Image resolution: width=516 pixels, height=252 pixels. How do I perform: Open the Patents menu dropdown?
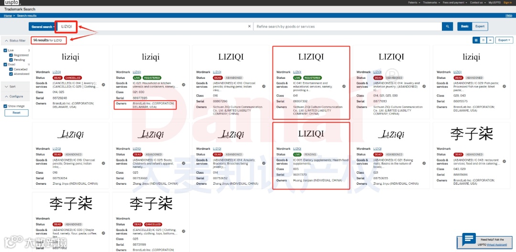[x=414, y=3]
